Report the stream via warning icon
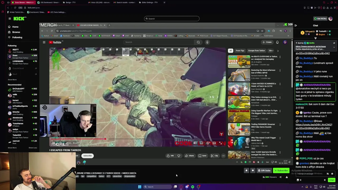Screen dimensions: 338x190 click(x=287, y=177)
